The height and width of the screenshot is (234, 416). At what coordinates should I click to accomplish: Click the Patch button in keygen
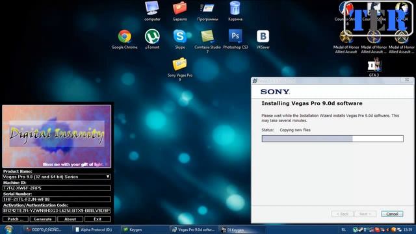pyautogui.click(x=16, y=219)
